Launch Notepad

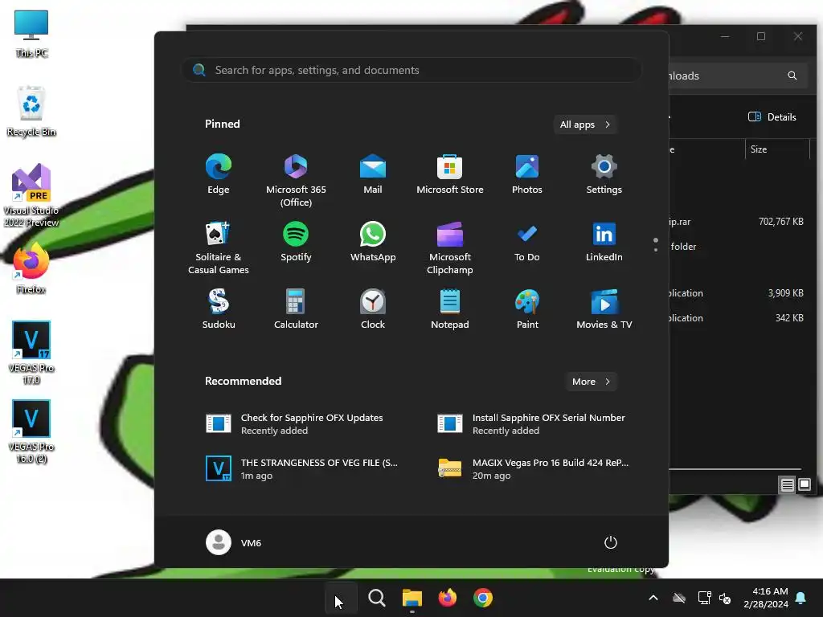coord(450,309)
